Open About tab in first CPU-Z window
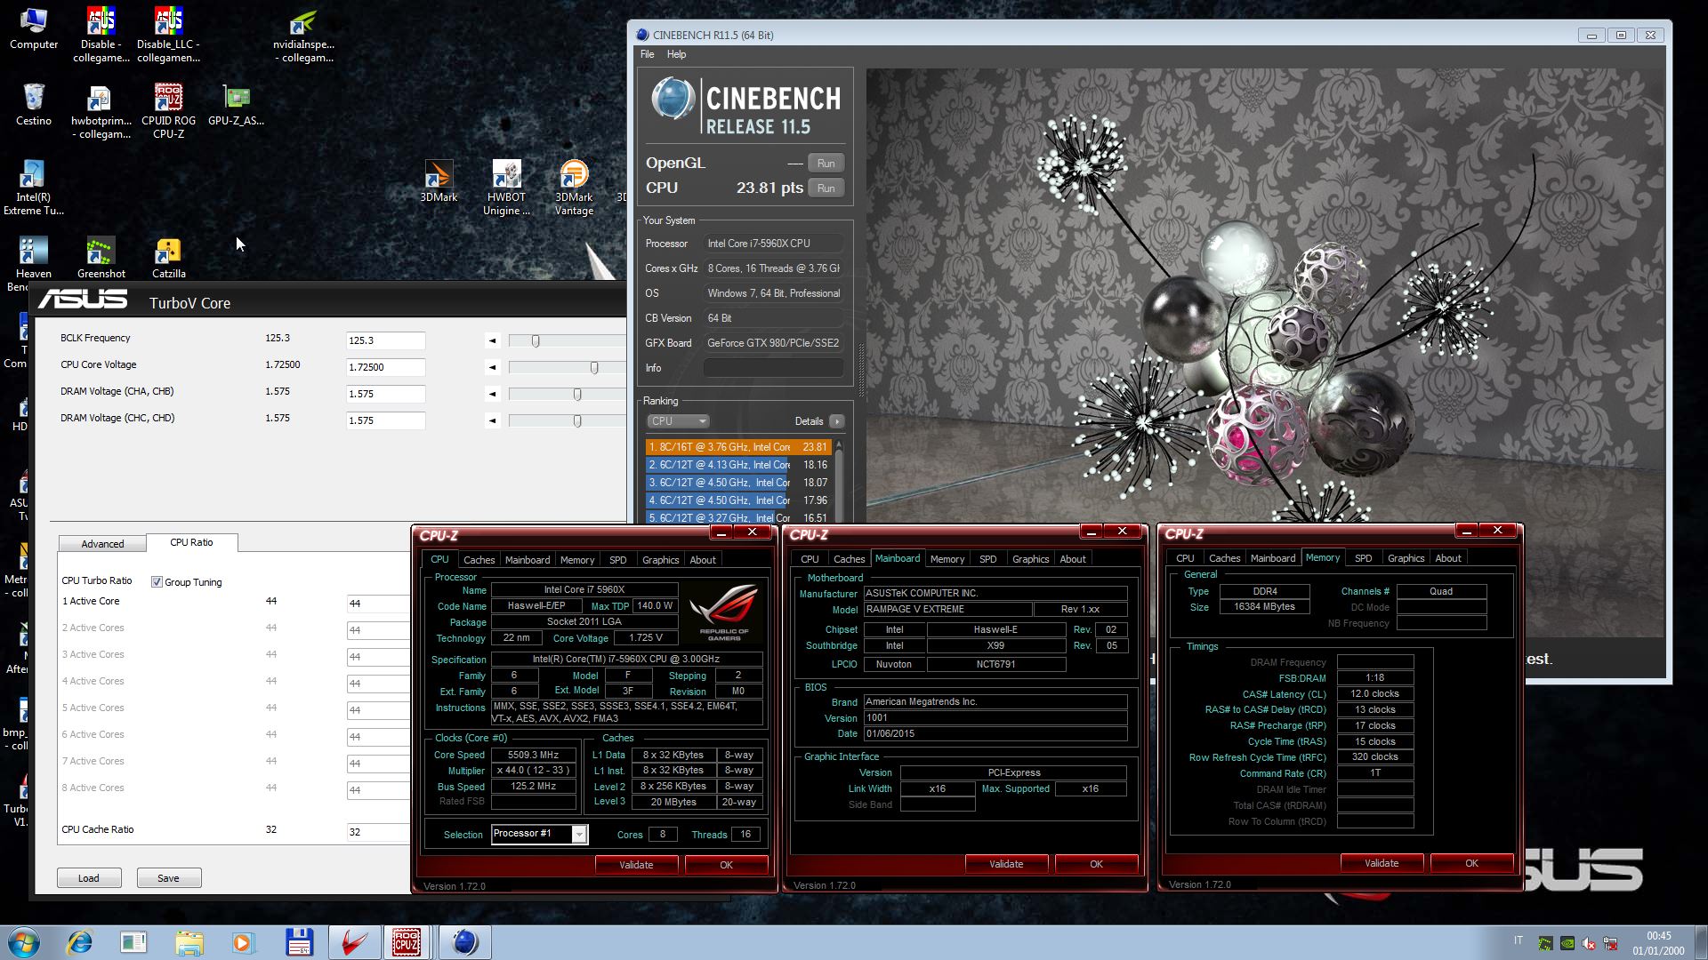 [703, 560]
